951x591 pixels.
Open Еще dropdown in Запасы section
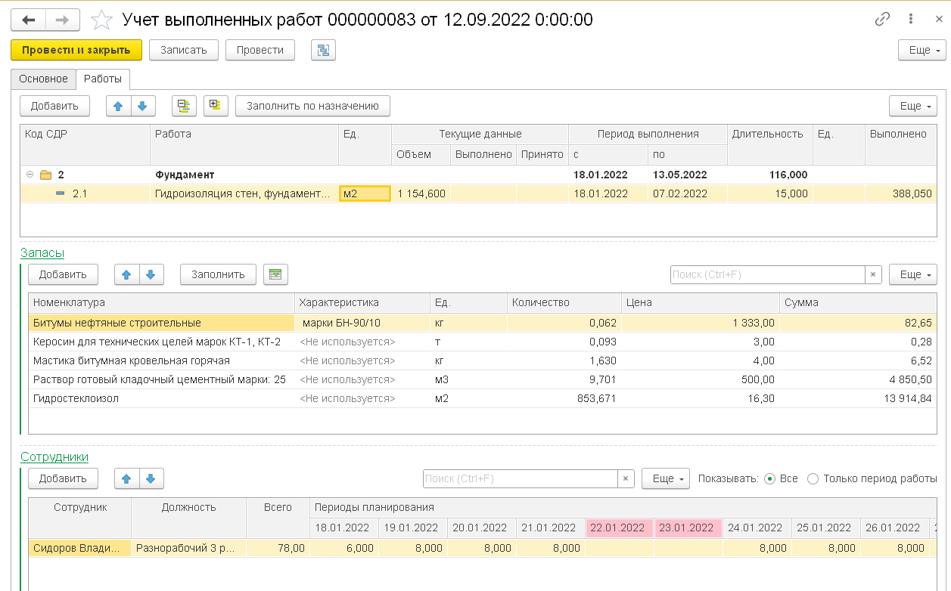click(x=912, y=274)
